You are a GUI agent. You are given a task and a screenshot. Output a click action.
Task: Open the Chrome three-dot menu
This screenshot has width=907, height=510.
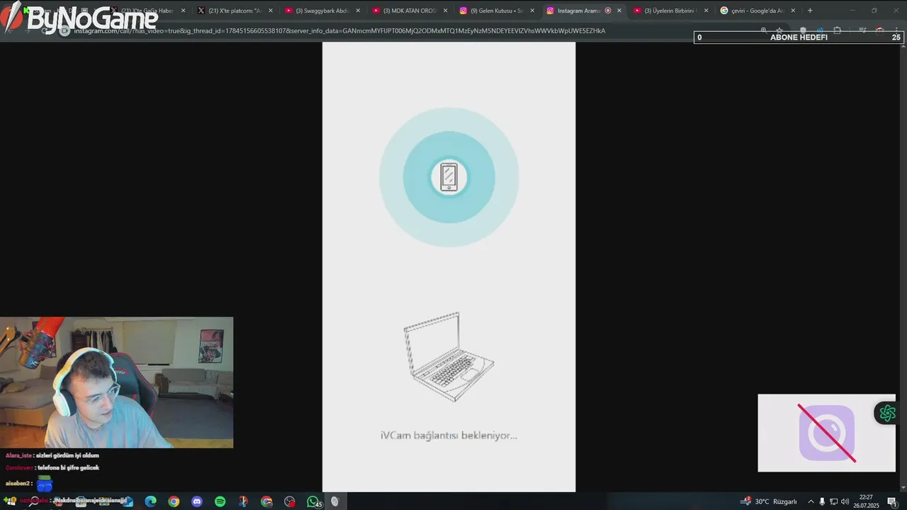[x=896, y=30]
